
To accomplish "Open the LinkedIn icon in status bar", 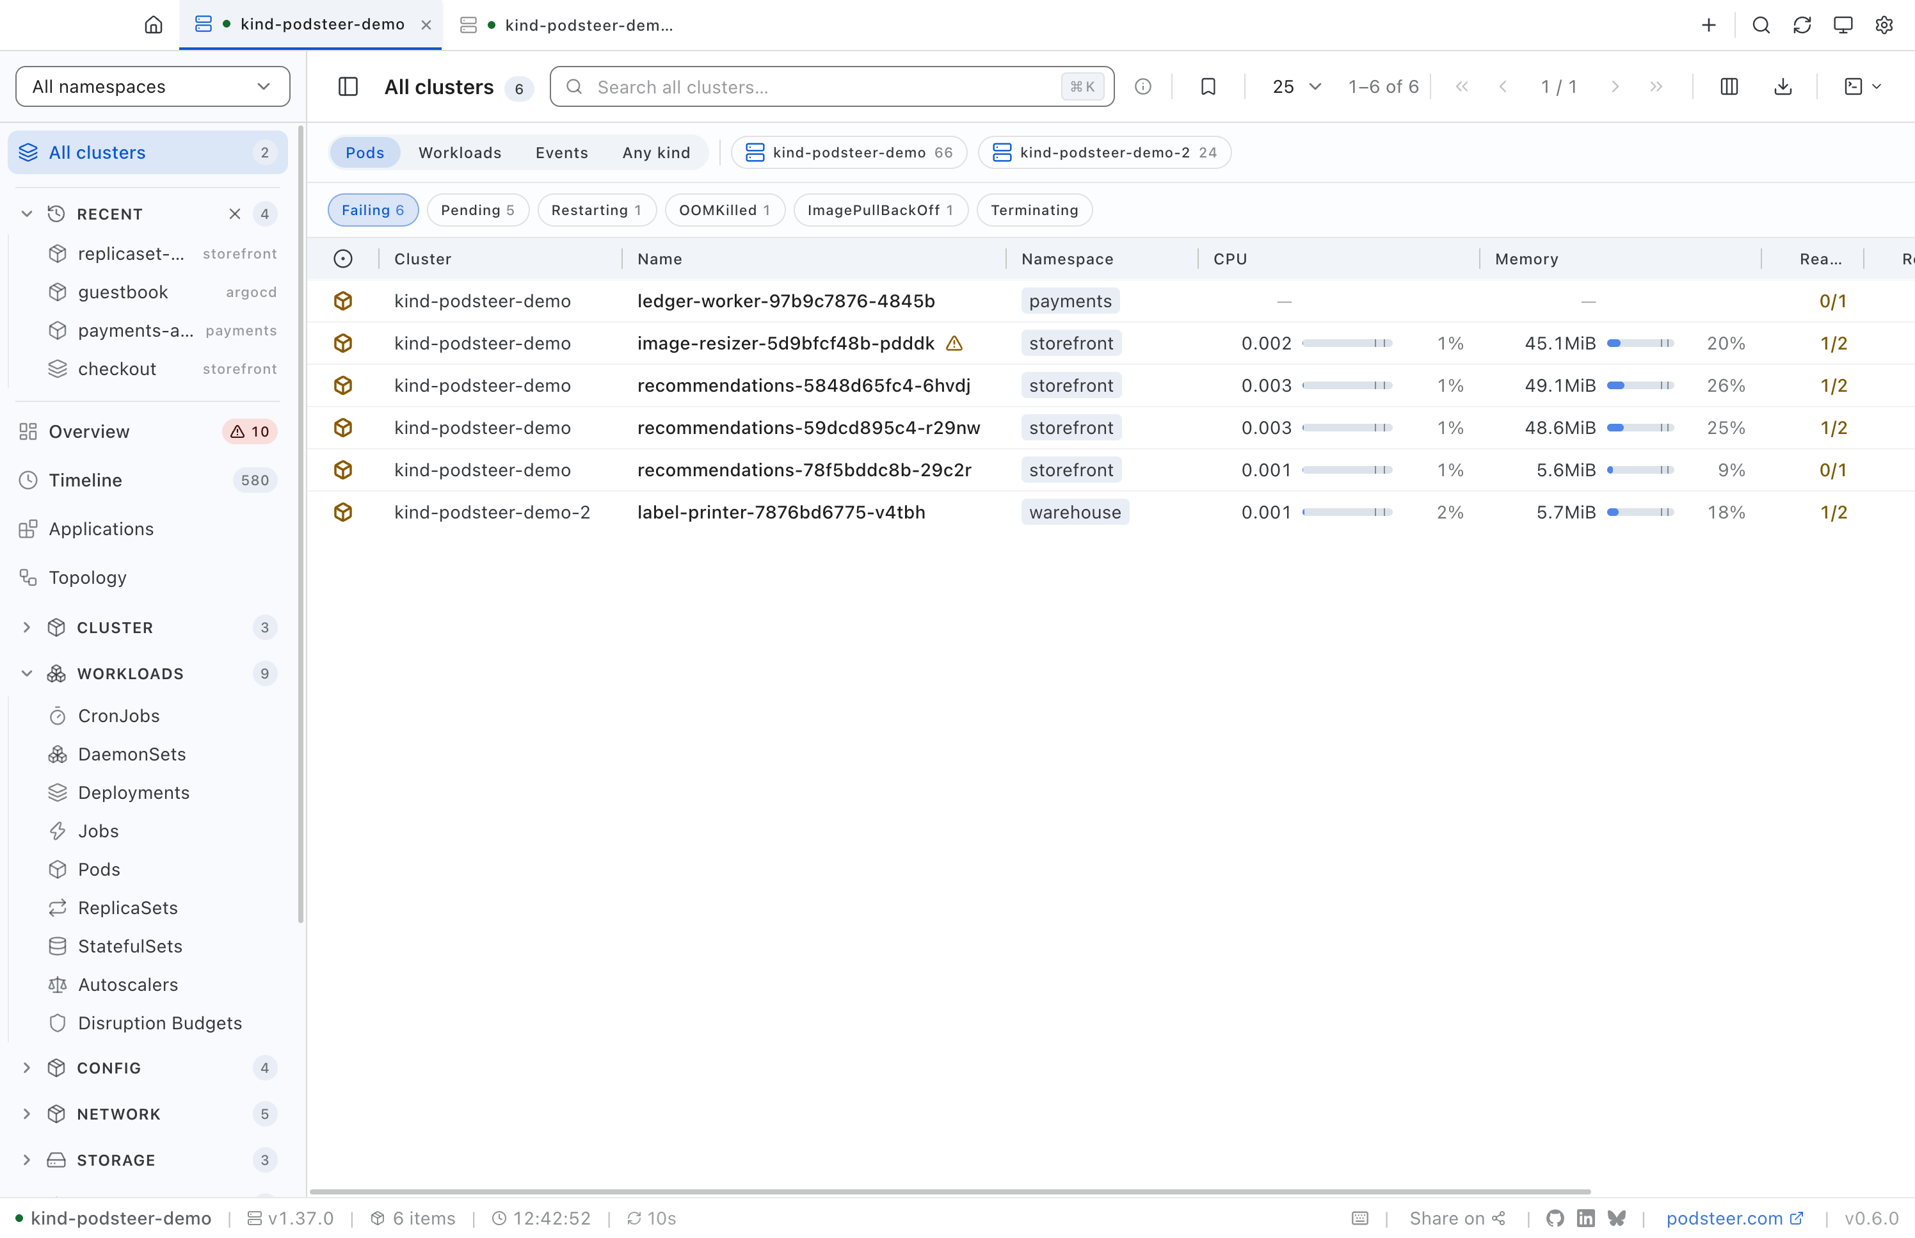I will pyautogui.click(x=1585, y=1218).
